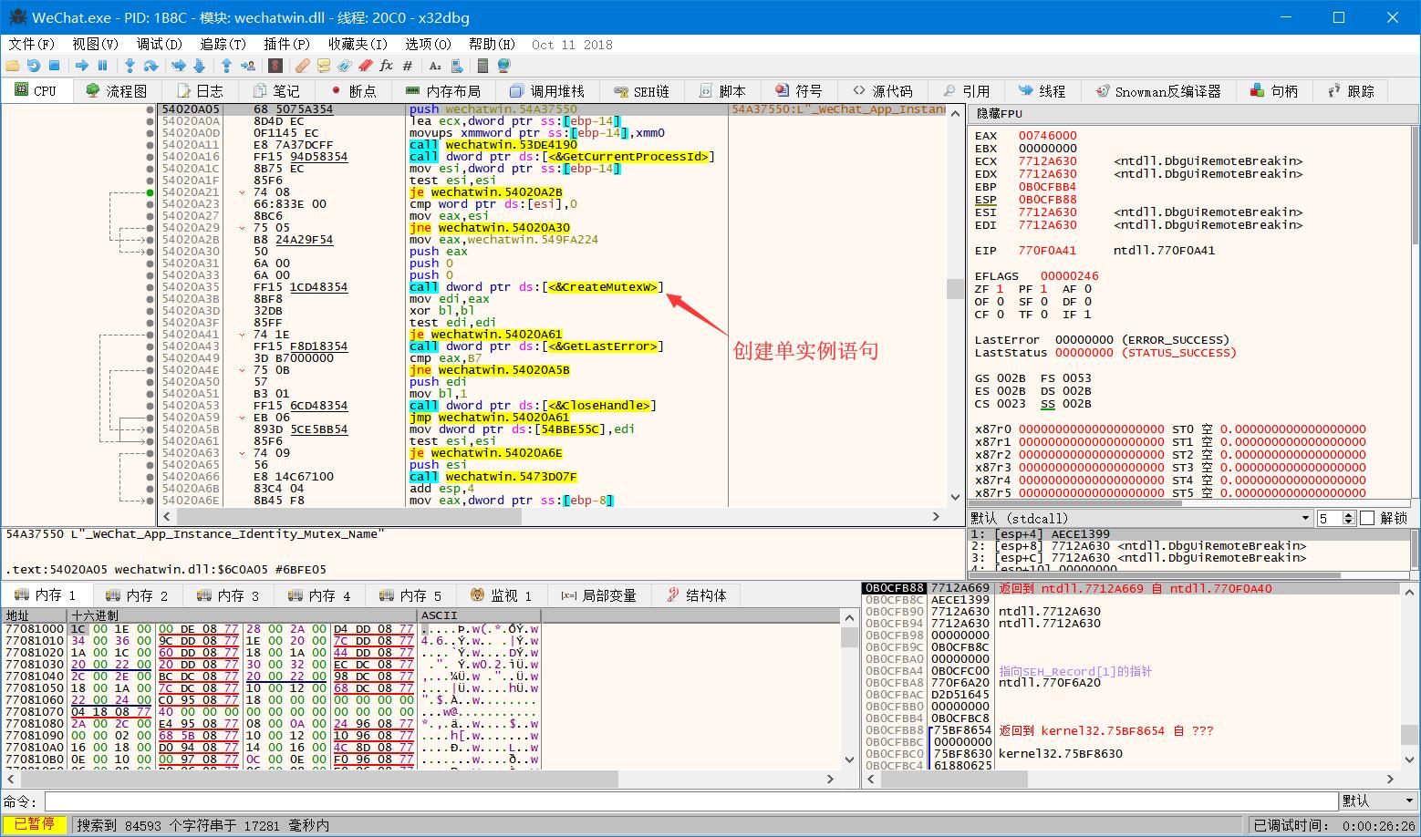Open the 选项(O) menu
Image resolution: width=1421 pixels, height=837 pixels.
click(429, 44)
